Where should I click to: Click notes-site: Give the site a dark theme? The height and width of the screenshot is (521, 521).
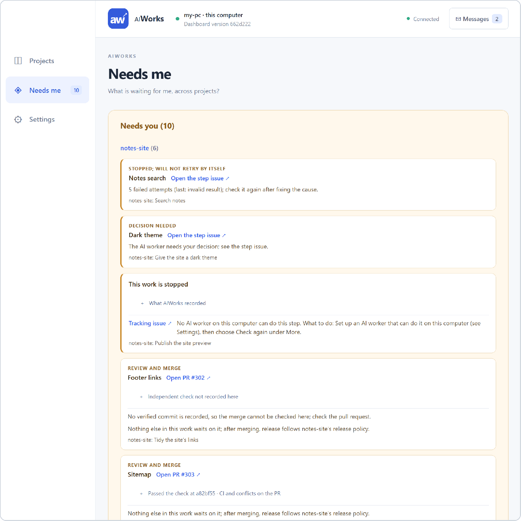pyautogui.click(x=173, y=258)
